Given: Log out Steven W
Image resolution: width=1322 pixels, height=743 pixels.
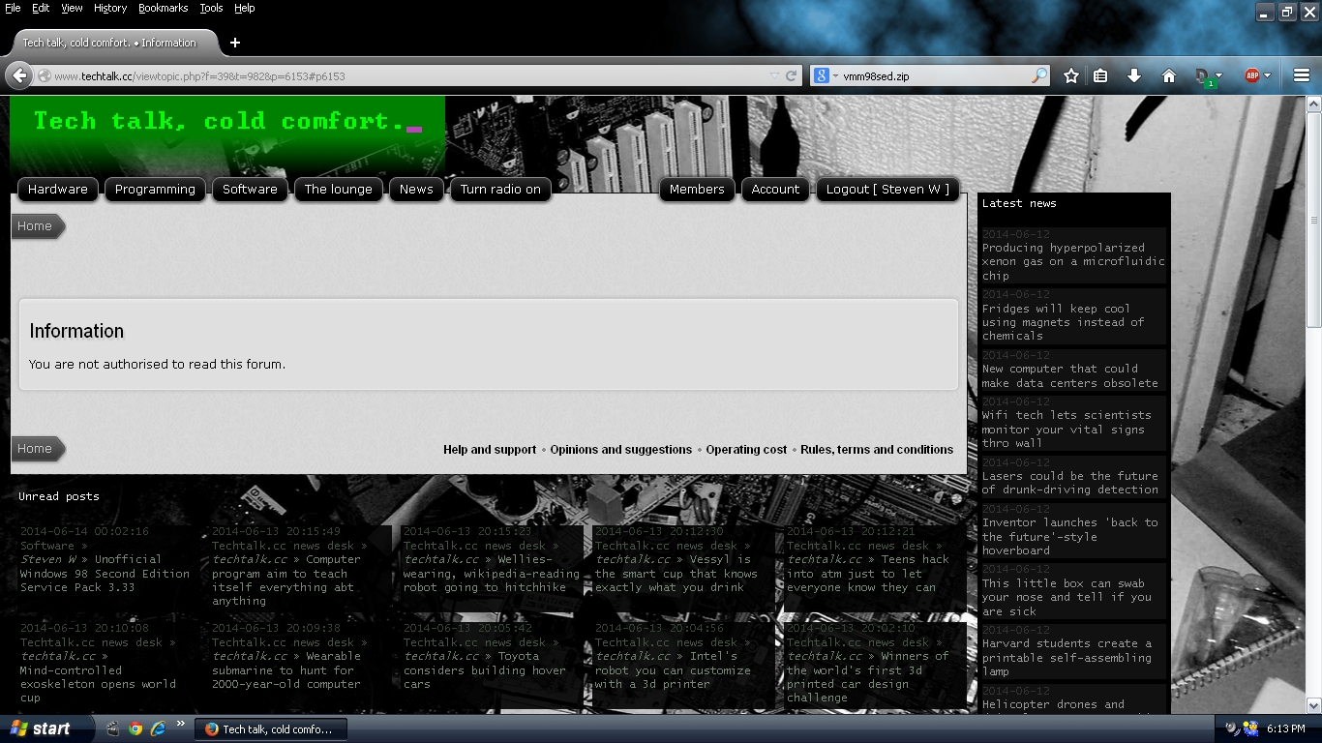Looking at the screenshot, I should [887, 190].
